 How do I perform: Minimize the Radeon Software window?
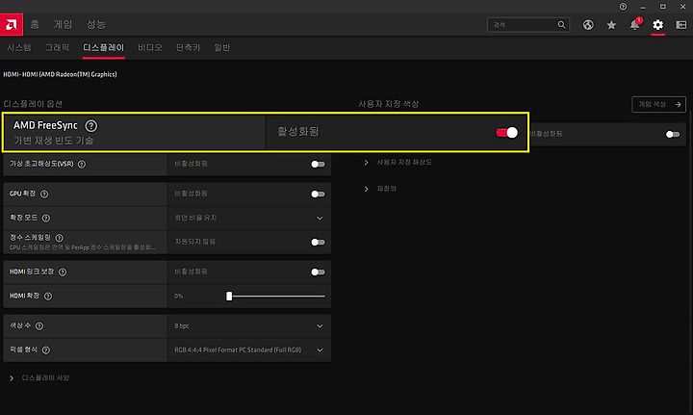coord(643,7)
